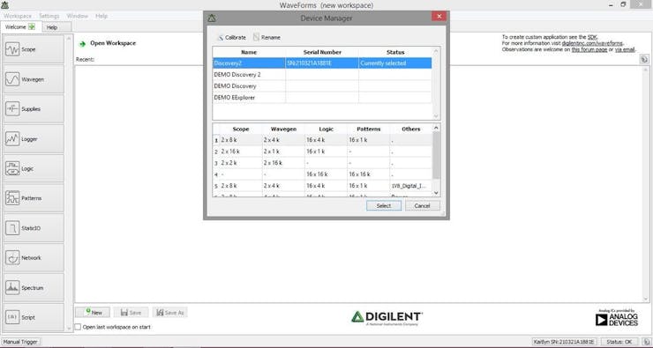Open the Window menu

click(x=78, y=16)
